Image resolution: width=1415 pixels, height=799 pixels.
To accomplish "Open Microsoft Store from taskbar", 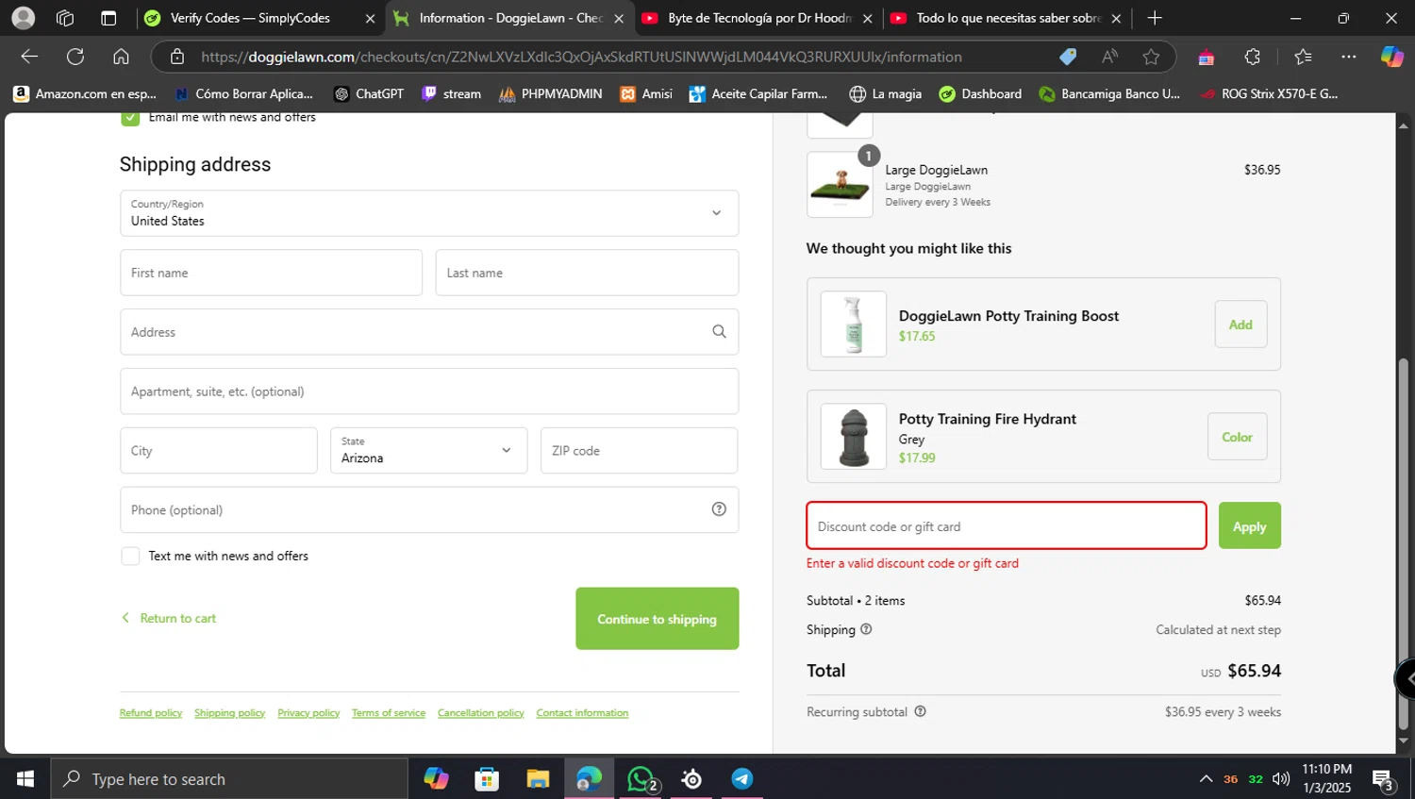I will point(487,779).
